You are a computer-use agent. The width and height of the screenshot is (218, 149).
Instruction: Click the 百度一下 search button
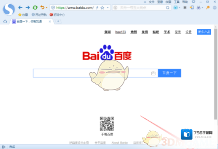coord(169,73)
